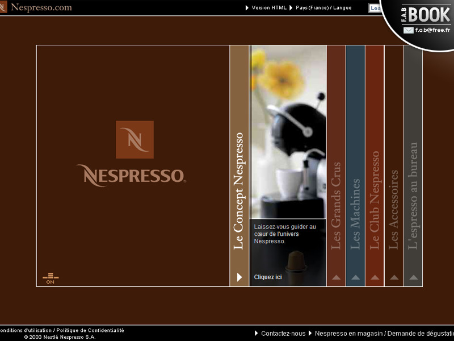This screenshot has height=341, width=454.
Task: Click the central Nespresso N square logo
Action: point(134,139)
